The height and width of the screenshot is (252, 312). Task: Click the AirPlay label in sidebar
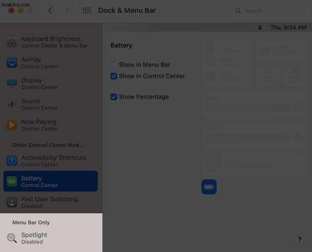[31, 59]
